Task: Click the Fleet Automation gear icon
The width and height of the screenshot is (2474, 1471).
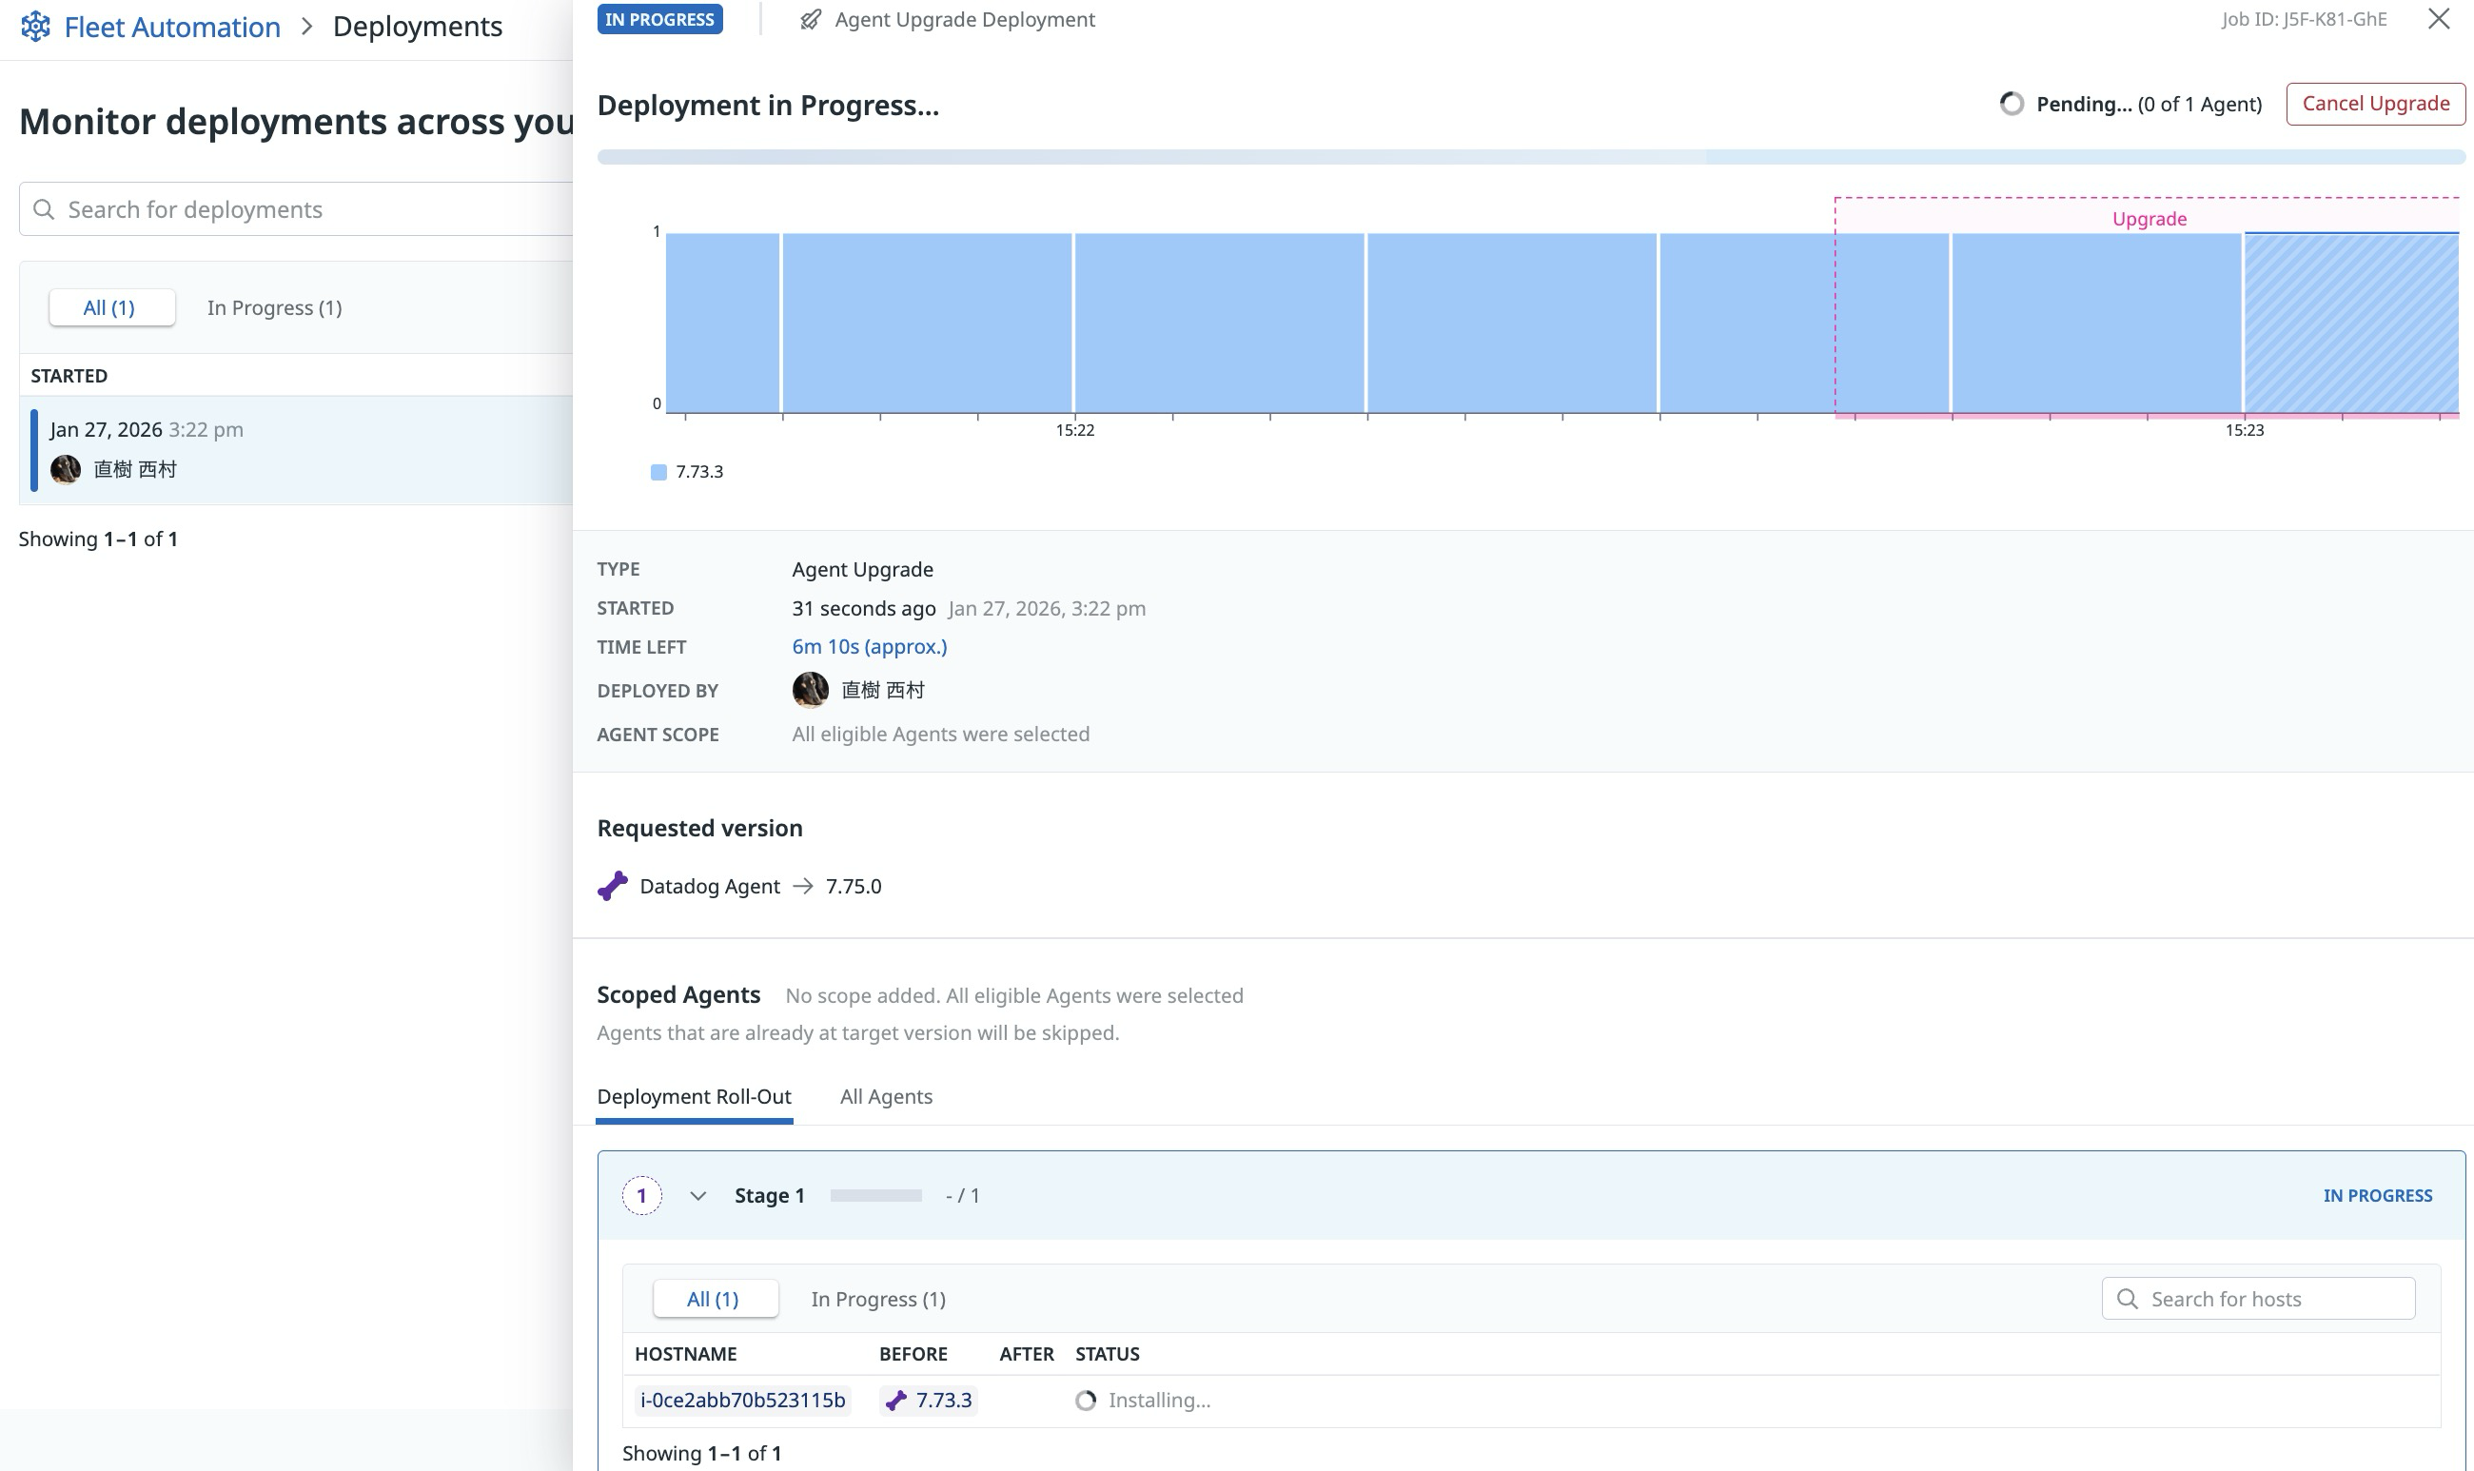Action: 37,26
